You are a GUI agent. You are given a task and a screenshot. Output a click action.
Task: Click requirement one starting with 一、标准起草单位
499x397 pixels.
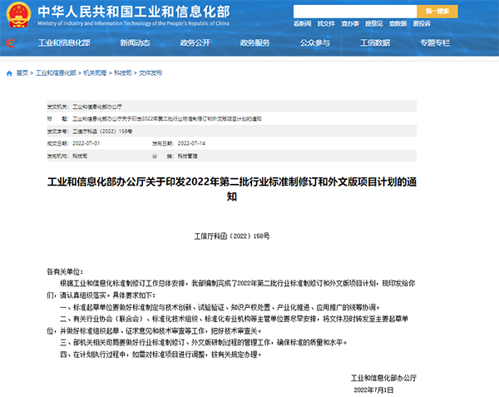click(220, 307)
